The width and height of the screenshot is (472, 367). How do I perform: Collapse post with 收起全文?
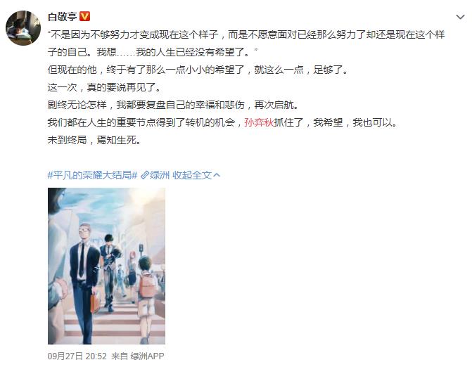point(192,175)
